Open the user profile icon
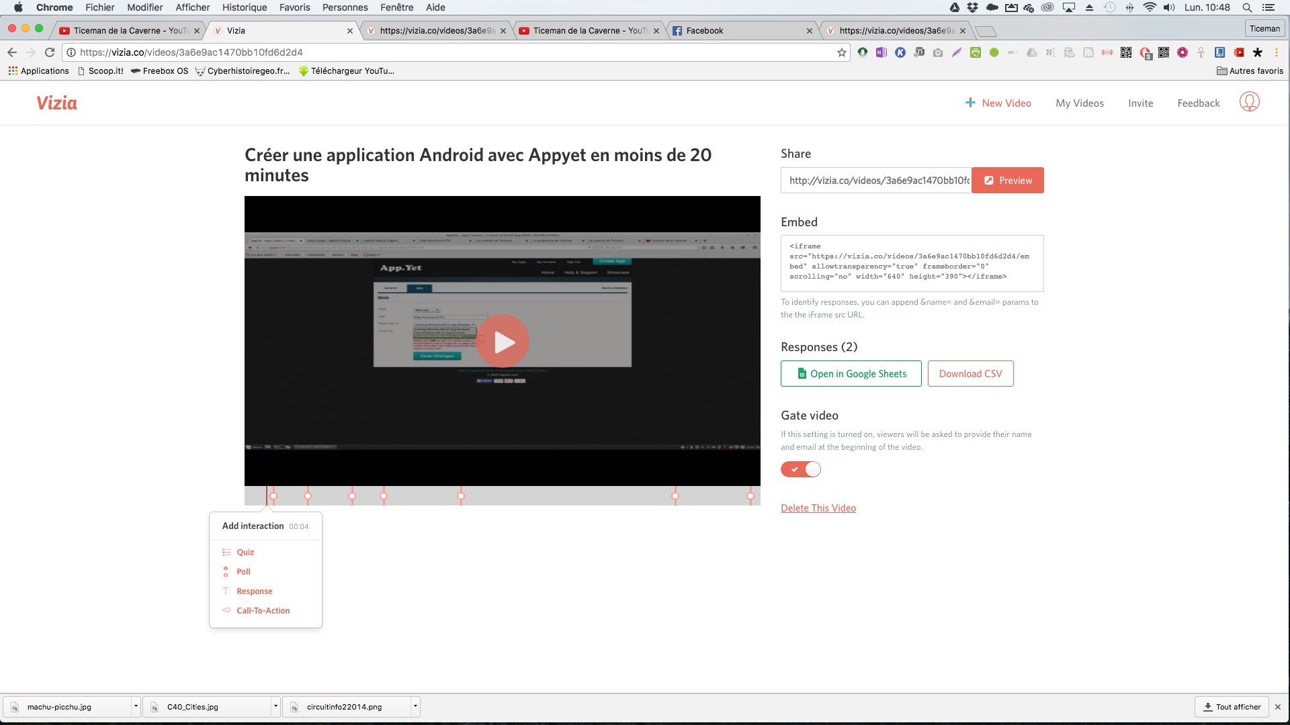 (x=1250, y=102)
